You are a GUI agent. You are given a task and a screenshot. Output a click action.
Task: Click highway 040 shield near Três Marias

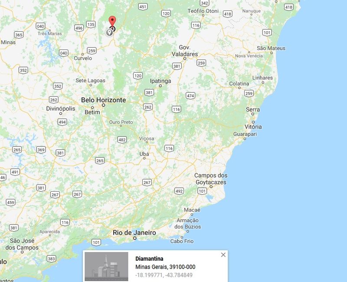coord(40,26)
